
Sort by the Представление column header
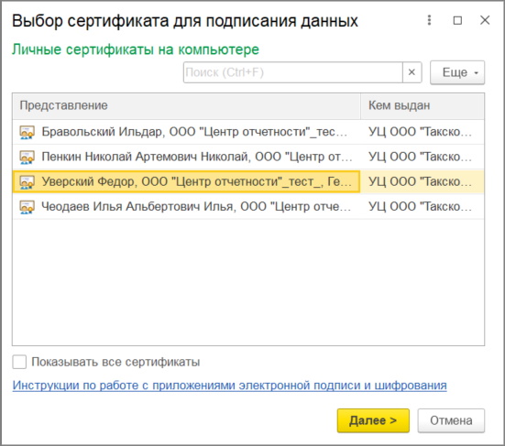pos(186,106)
